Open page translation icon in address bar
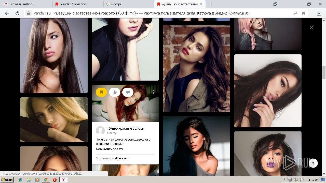This screenshot has width=326, height=183. [x=295, y=13]
